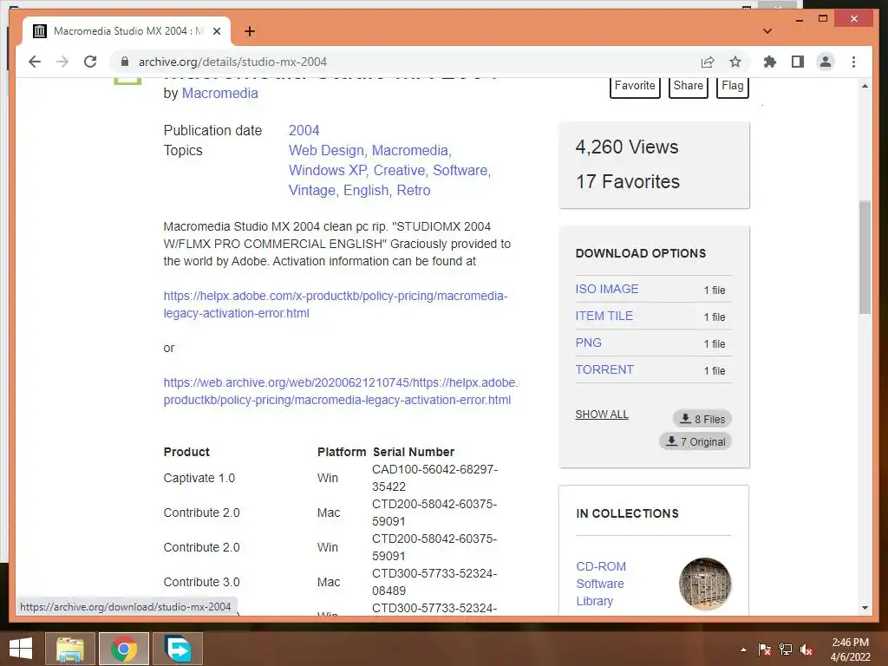
Task: Click the 7 Original download button
Action: coord(695,441)
